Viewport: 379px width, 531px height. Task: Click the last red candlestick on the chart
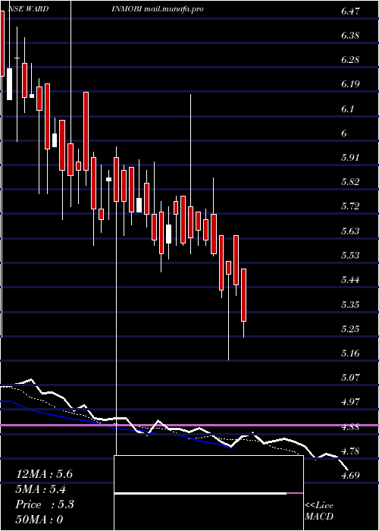[243, 294]
